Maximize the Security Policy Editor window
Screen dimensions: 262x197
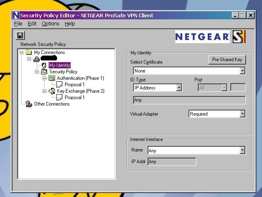242,15
